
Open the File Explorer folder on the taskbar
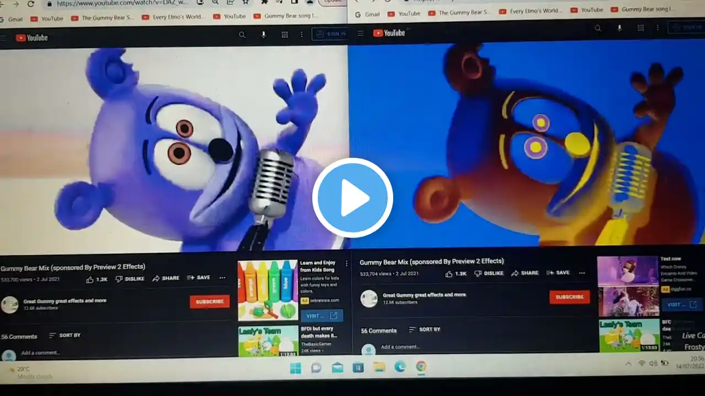(x=379, y=367)
